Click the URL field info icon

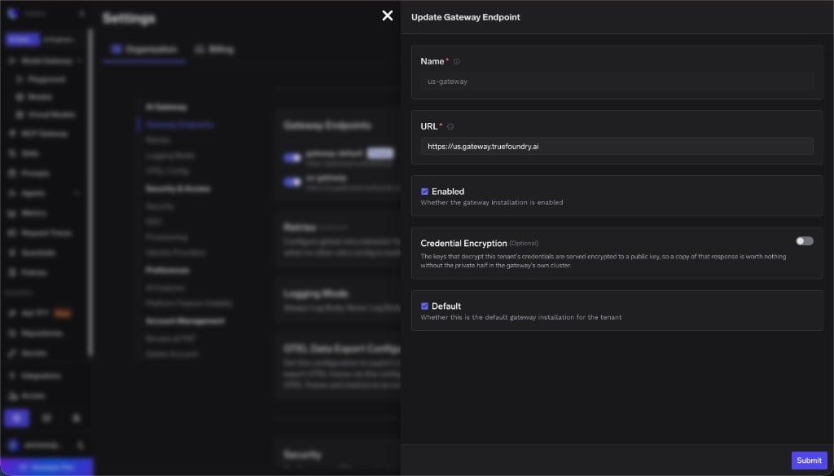(450, 126)
